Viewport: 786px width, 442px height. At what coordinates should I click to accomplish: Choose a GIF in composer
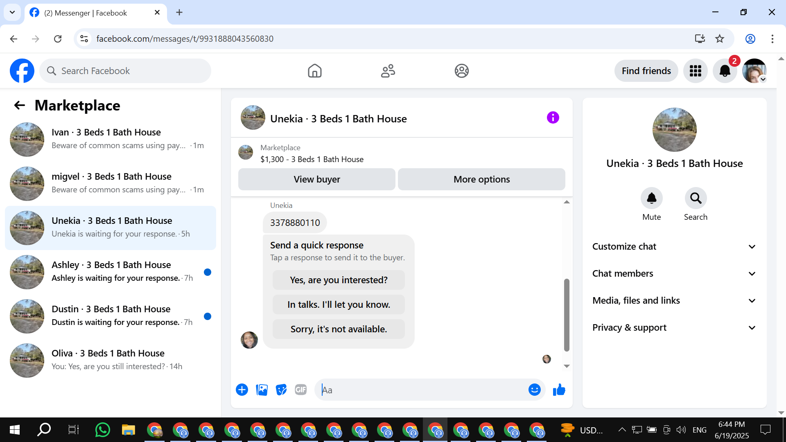point(301,390)
